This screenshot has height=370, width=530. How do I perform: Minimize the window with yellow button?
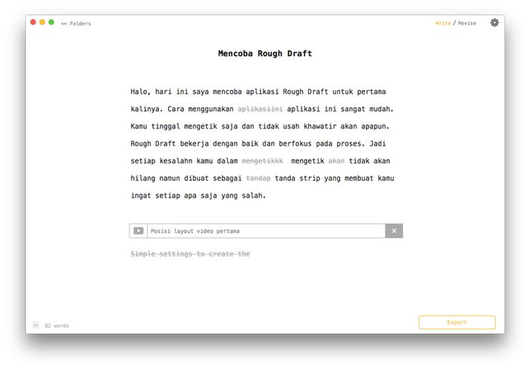click(42, 22)
